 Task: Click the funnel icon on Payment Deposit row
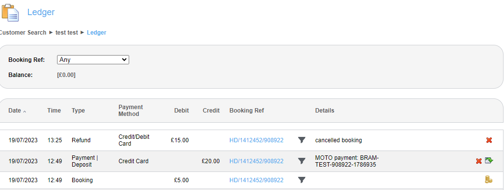[x=302, y=161]
